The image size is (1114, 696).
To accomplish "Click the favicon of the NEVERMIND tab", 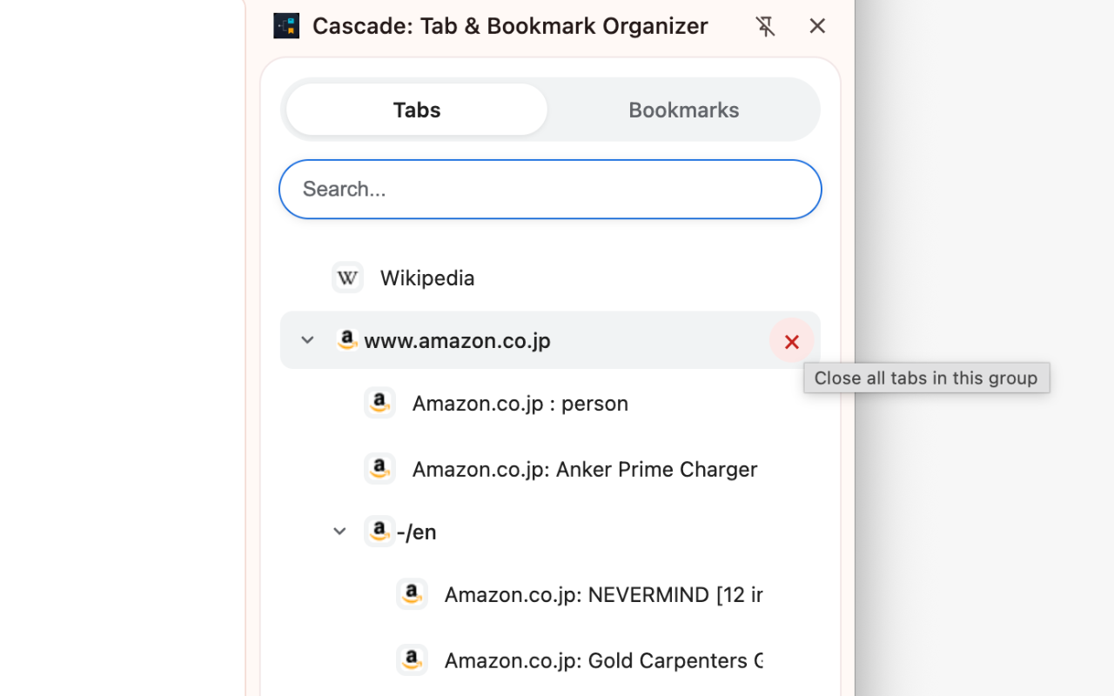I will click(412, 594).
